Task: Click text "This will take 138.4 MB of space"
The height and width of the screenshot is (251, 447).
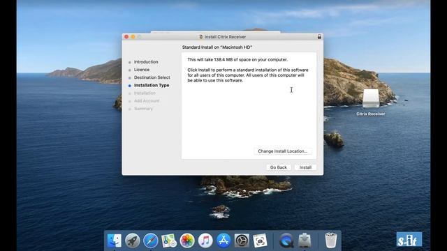Action: [x=237, y=59]
